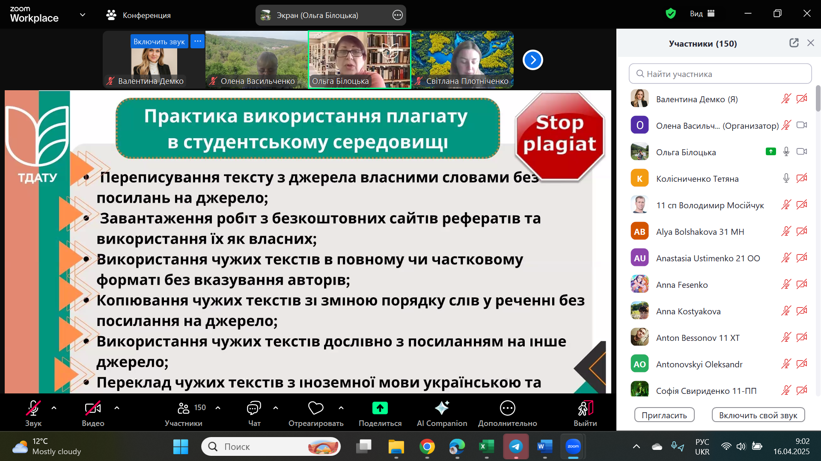
Task: Open Telegram from taskbar
Action: click(516, 446)
